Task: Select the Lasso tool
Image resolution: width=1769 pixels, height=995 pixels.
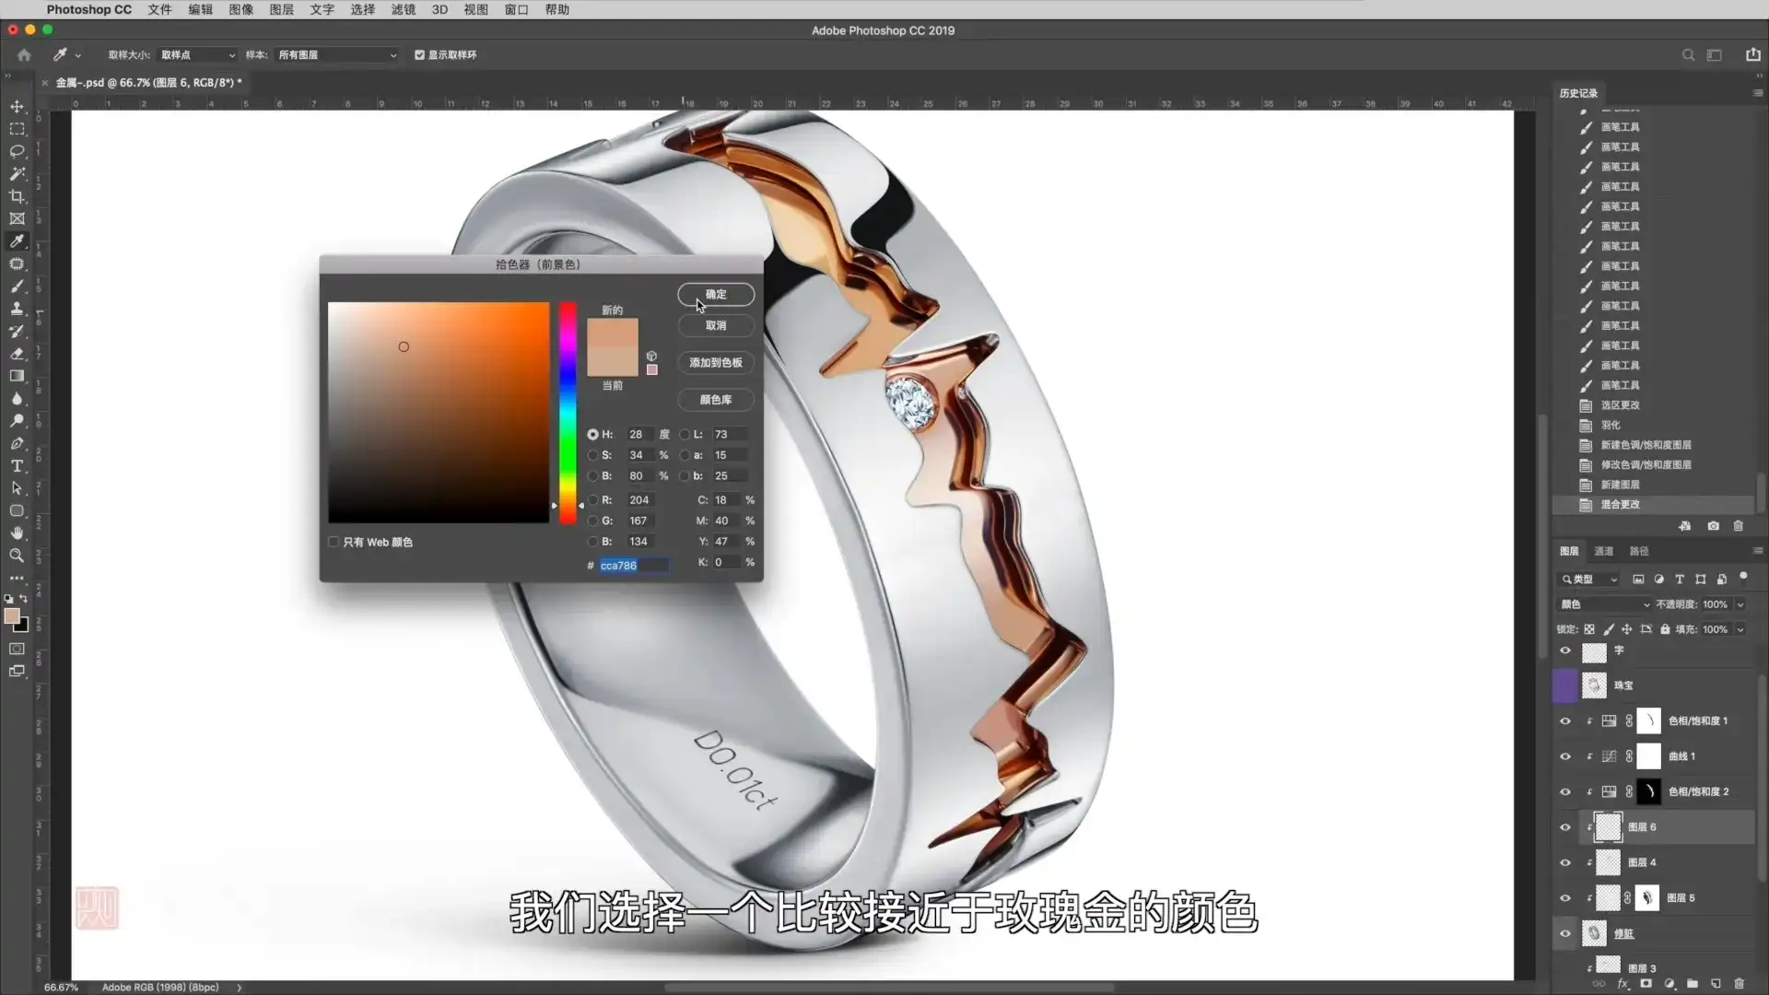Action: tap(17, 151)
